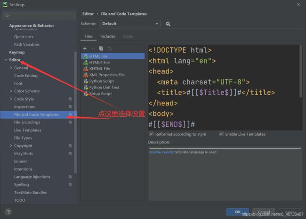Open the Apache Velocity link

click(161, 152)
